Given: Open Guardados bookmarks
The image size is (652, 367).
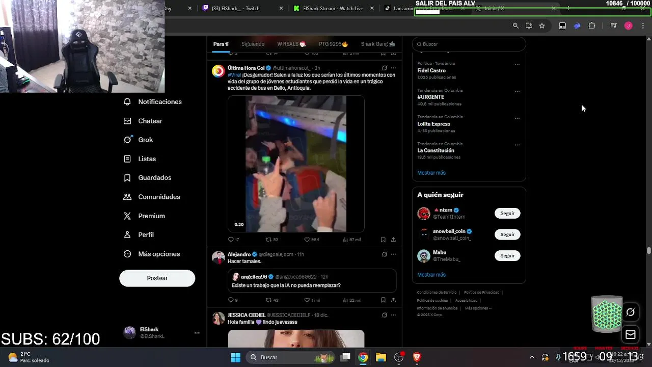Looking at the screenshot, I should [148, 177].
